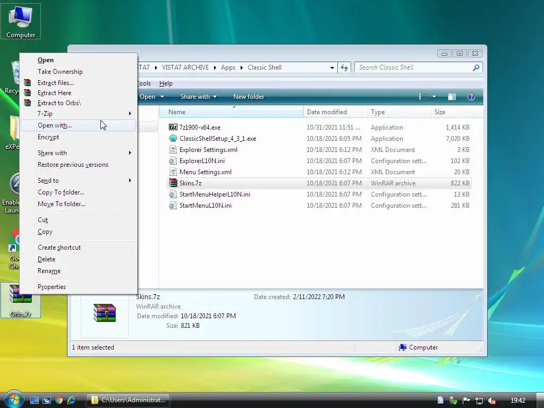
Task: Select the Skins.7z archive icon in list
Action: click(x=173, y=183)
